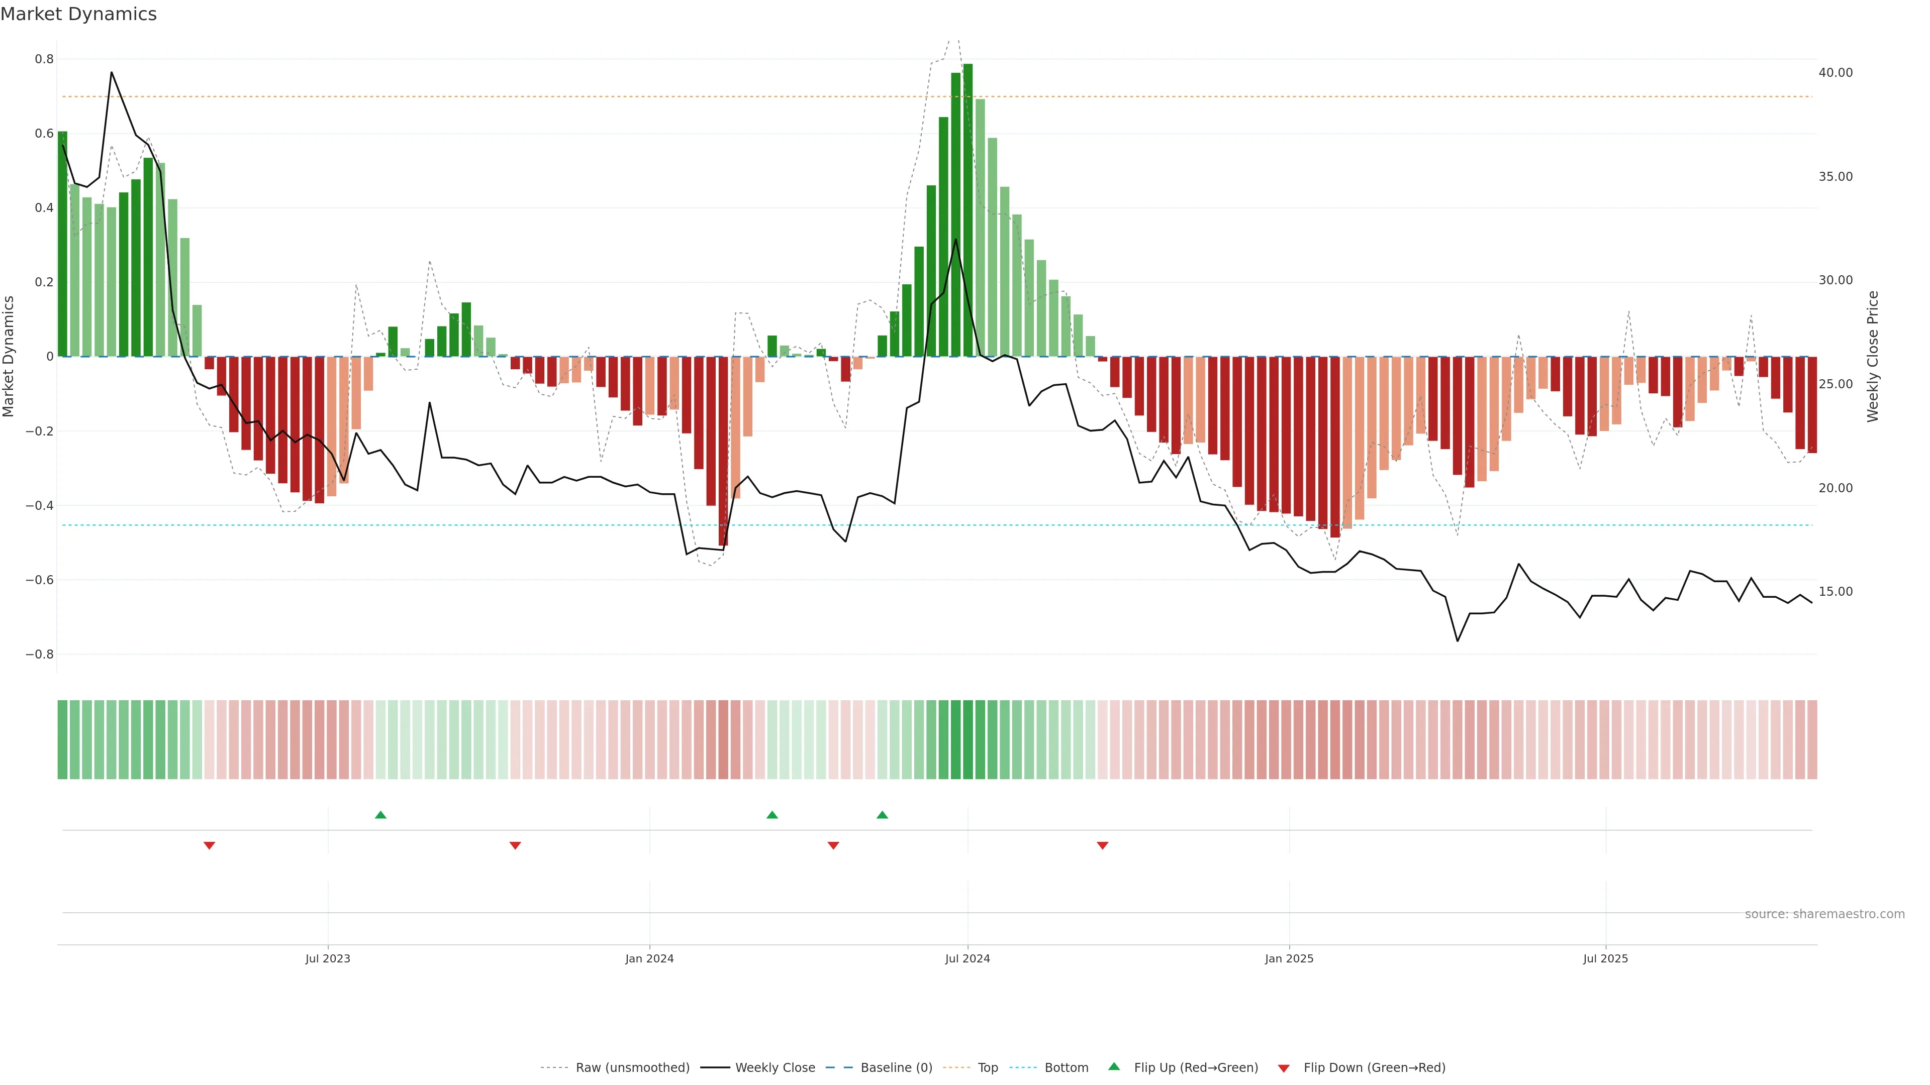Click the last red flip-down marker after Jul 2024
This screenshot has width=1930, height=1085.
point(1103,845)
